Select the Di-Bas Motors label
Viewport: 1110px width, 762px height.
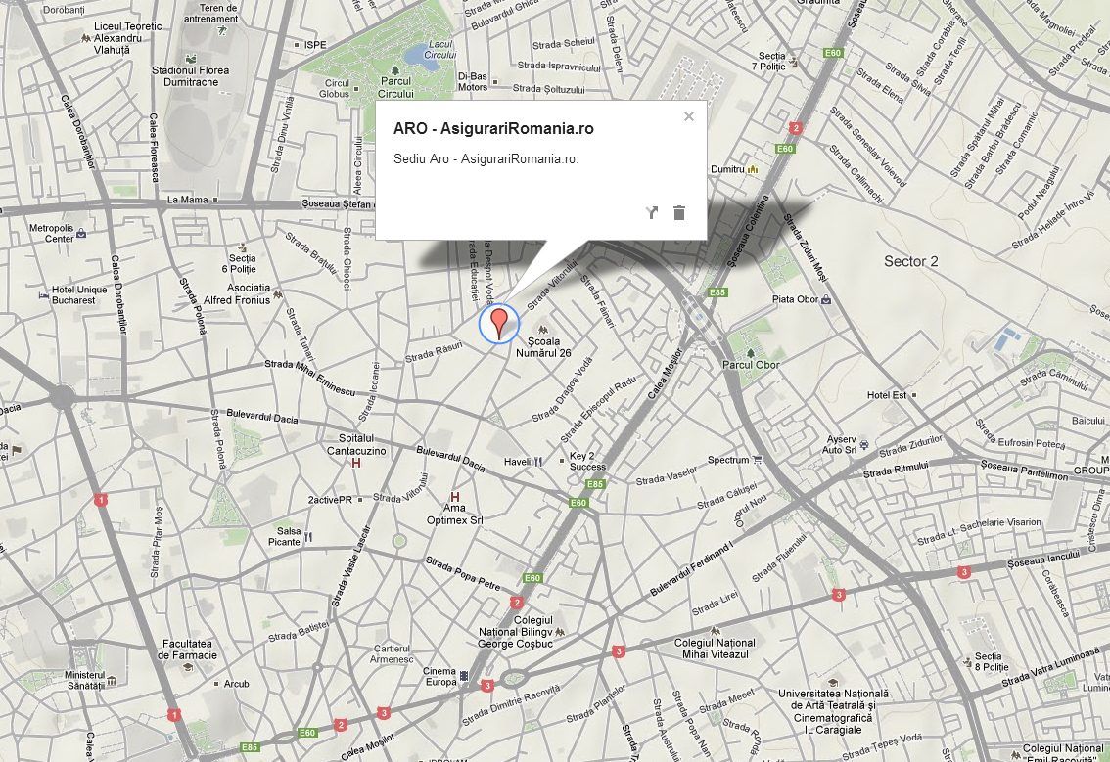point(472,81)
